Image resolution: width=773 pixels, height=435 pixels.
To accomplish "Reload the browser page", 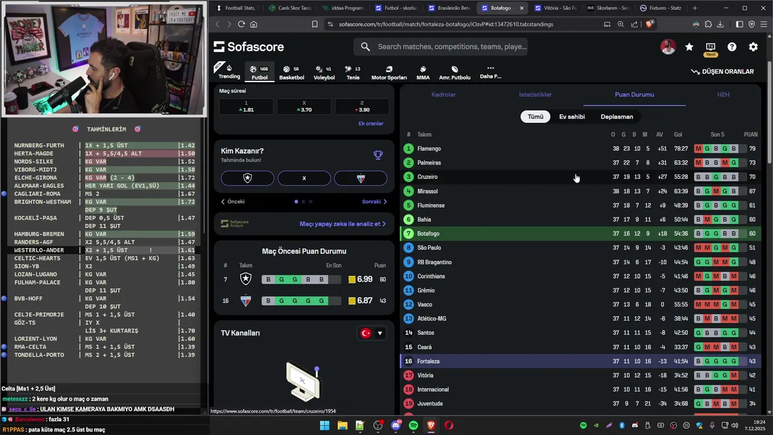I will click(x=241, y=24).
